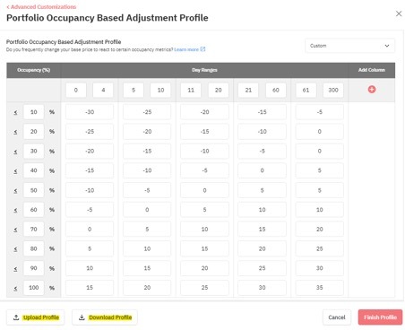
Task: Click the occupancy 100% threshold field
Action: tap(34, 288)
